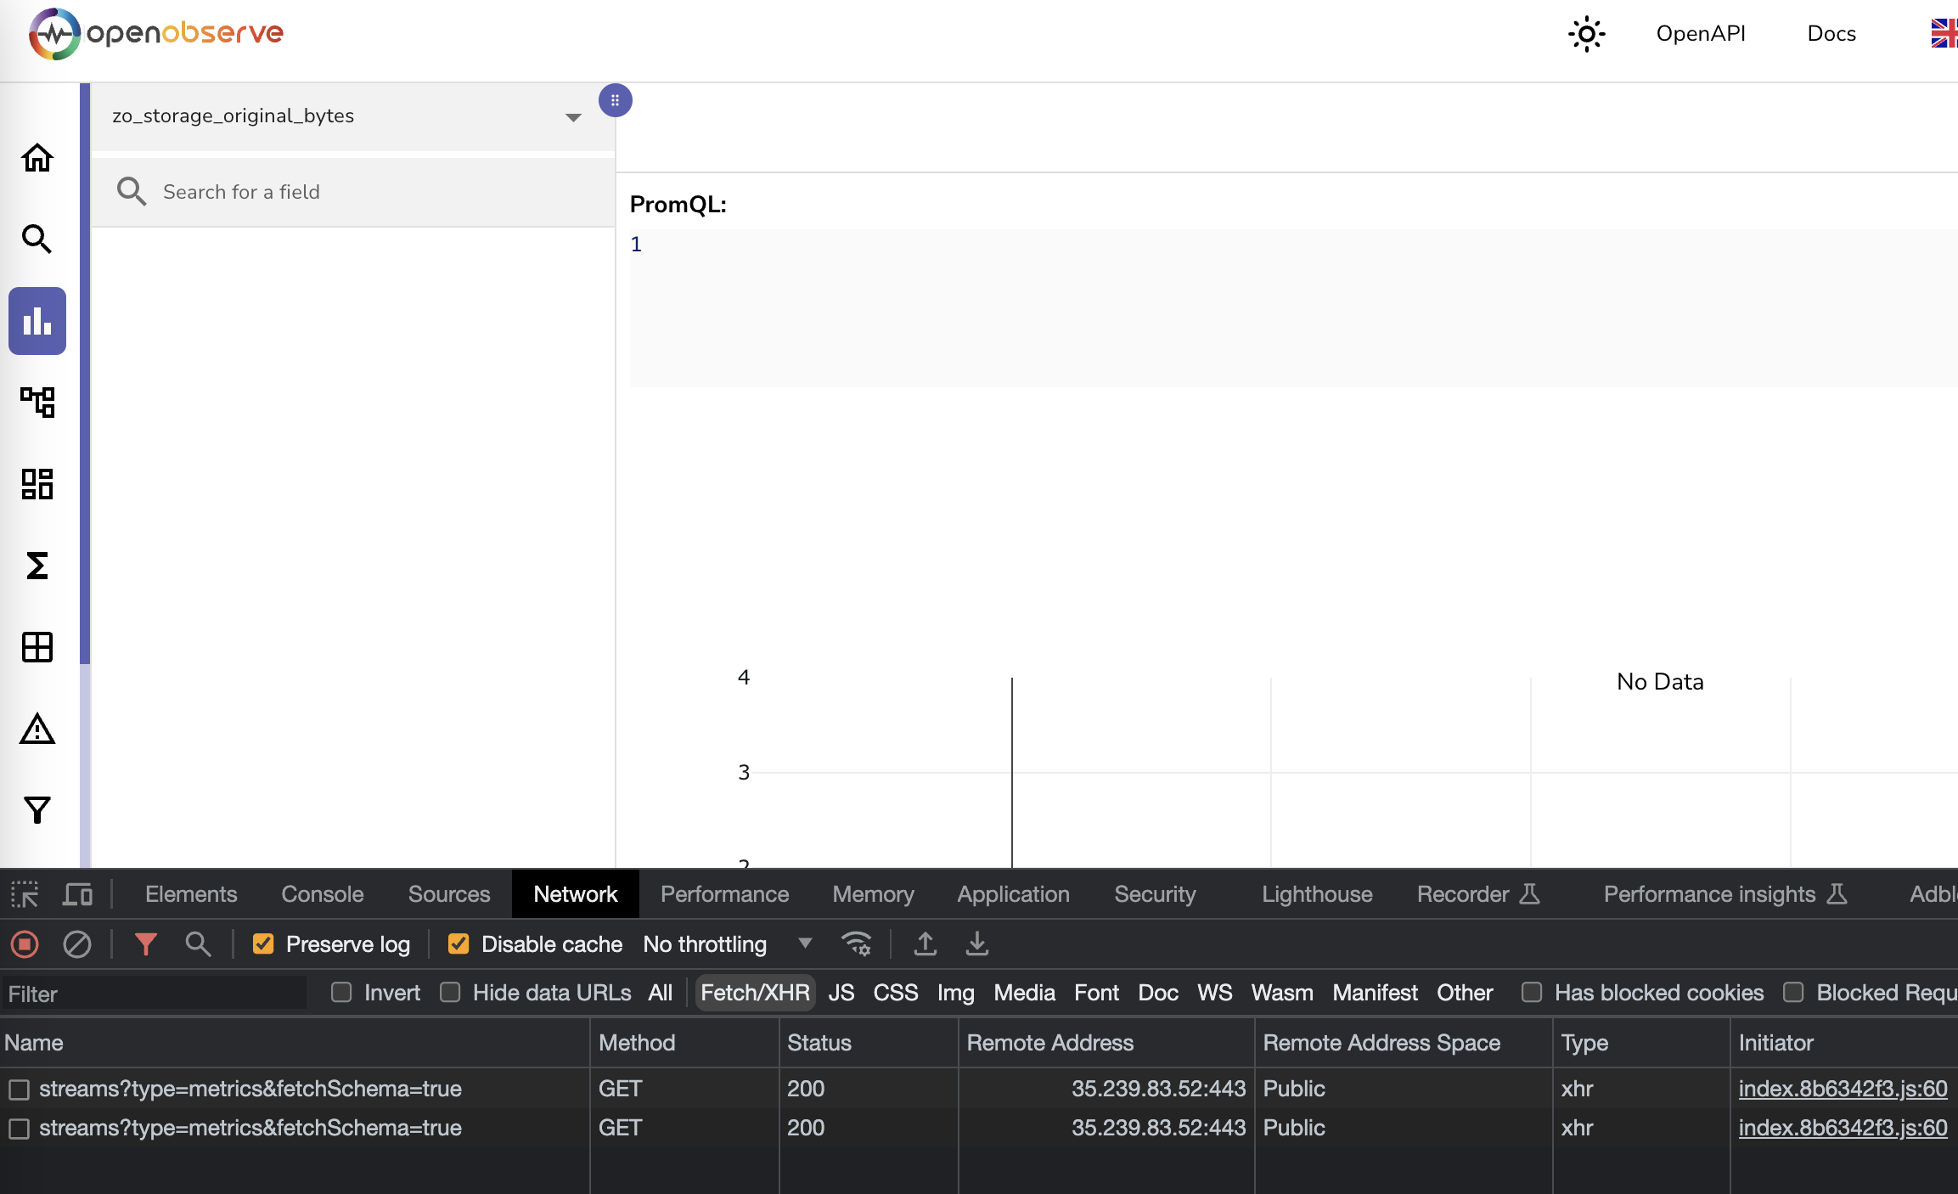1958x1194 pixels.
Task: Open the Dashboards panel icon
Action: coord(37,483)
